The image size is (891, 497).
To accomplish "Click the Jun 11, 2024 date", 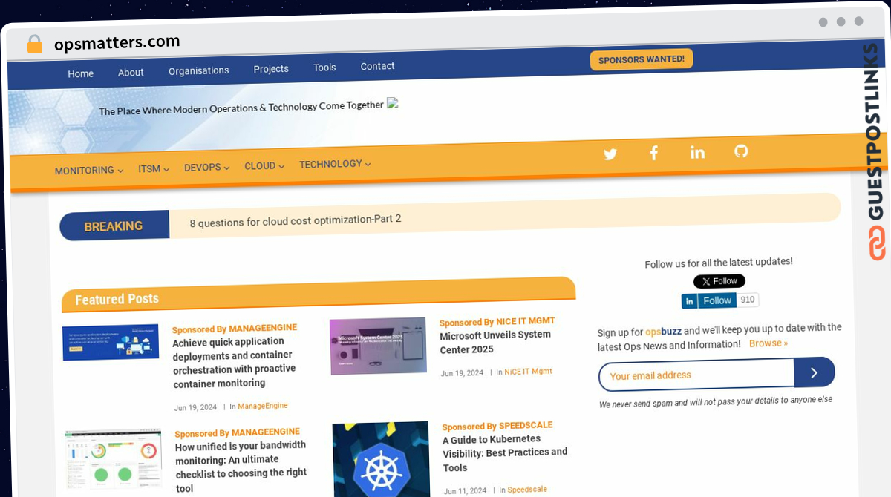I will click(x=466, y=491).
